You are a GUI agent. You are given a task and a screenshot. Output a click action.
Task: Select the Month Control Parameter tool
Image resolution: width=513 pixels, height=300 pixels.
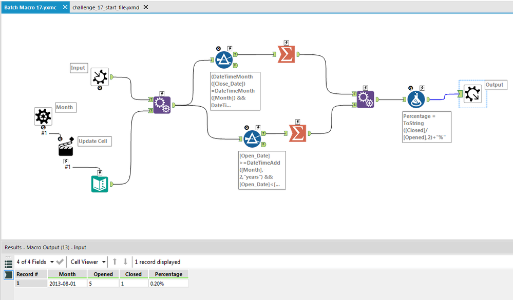coord(43,116)
